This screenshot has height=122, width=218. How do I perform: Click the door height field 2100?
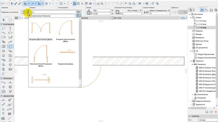[x=102, y=14]
